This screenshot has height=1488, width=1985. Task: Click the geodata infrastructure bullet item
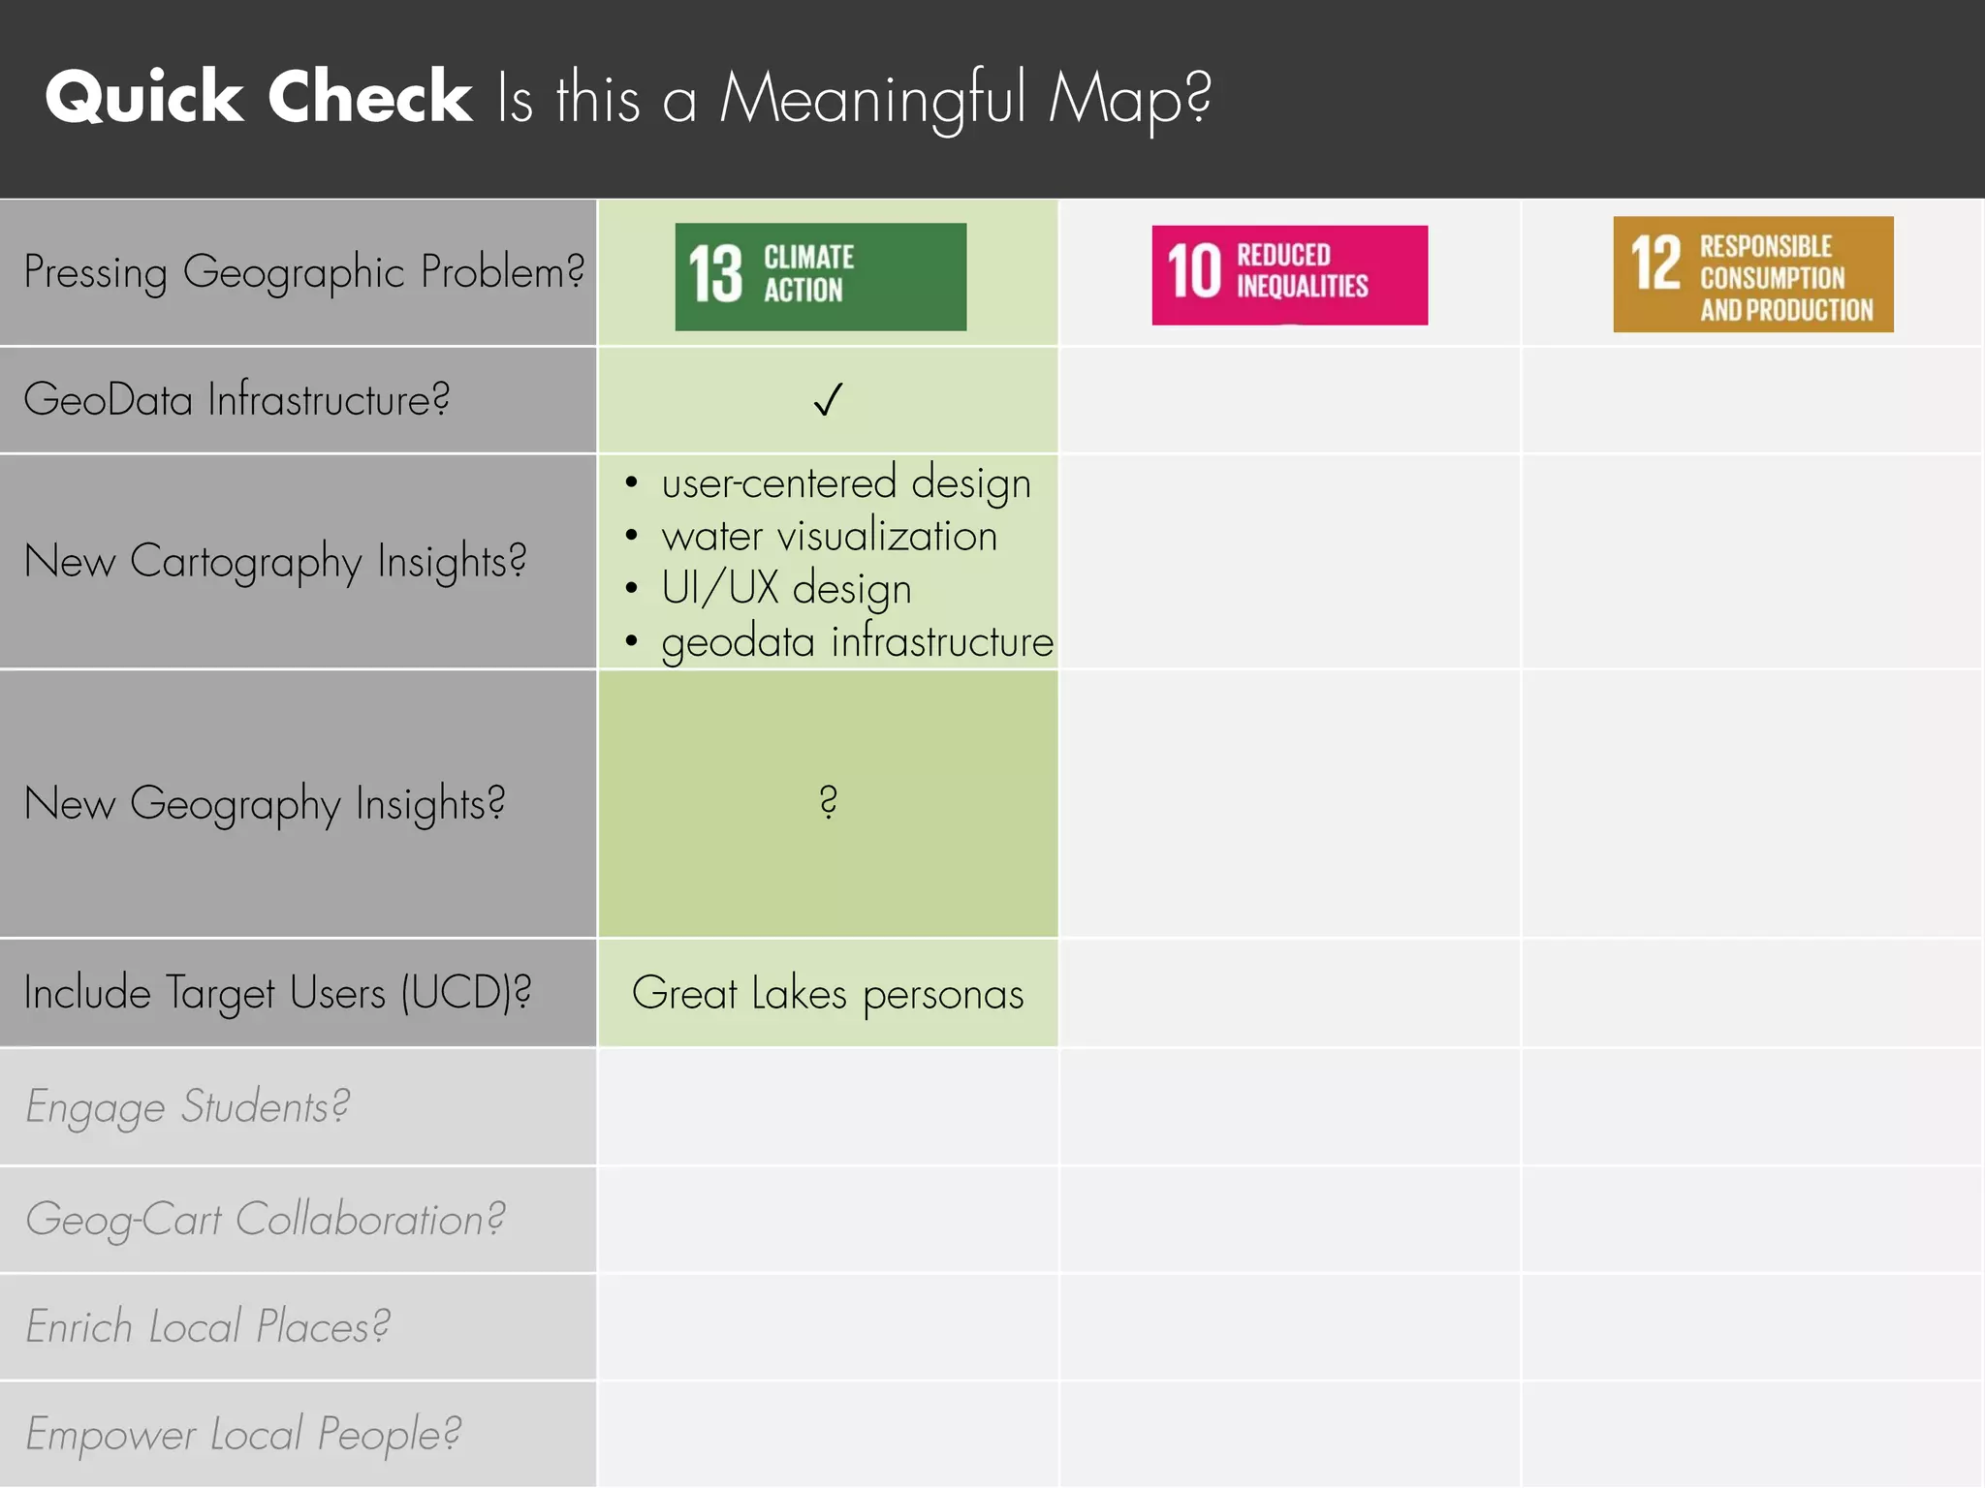coord(857,641)
